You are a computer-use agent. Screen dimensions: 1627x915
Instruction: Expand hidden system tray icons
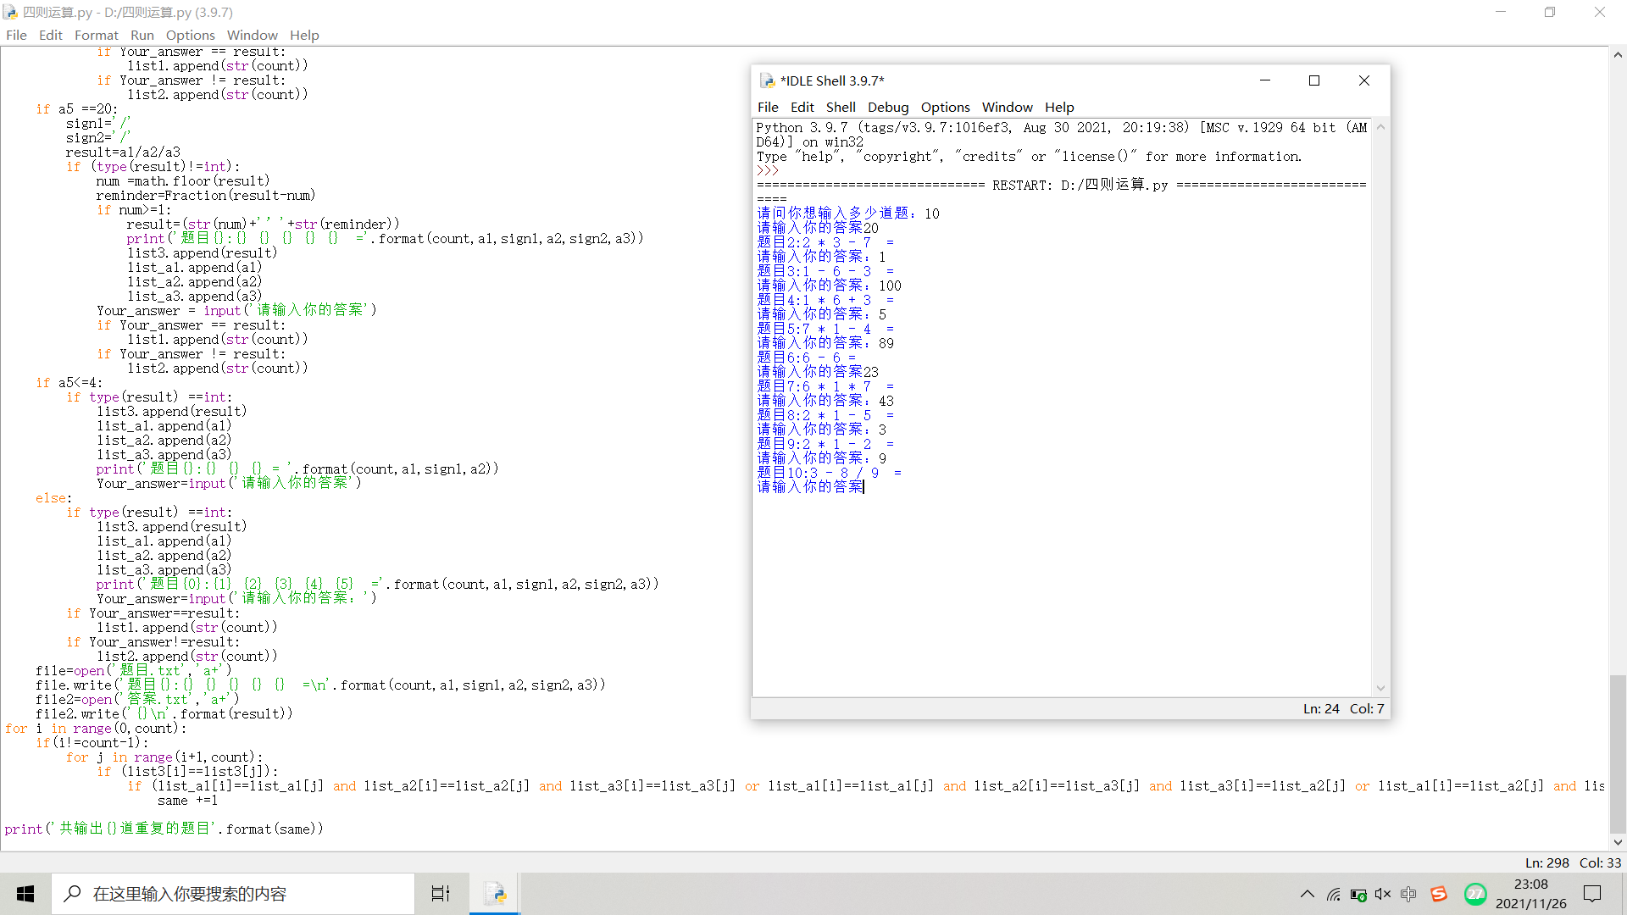tap(1308, 894)
